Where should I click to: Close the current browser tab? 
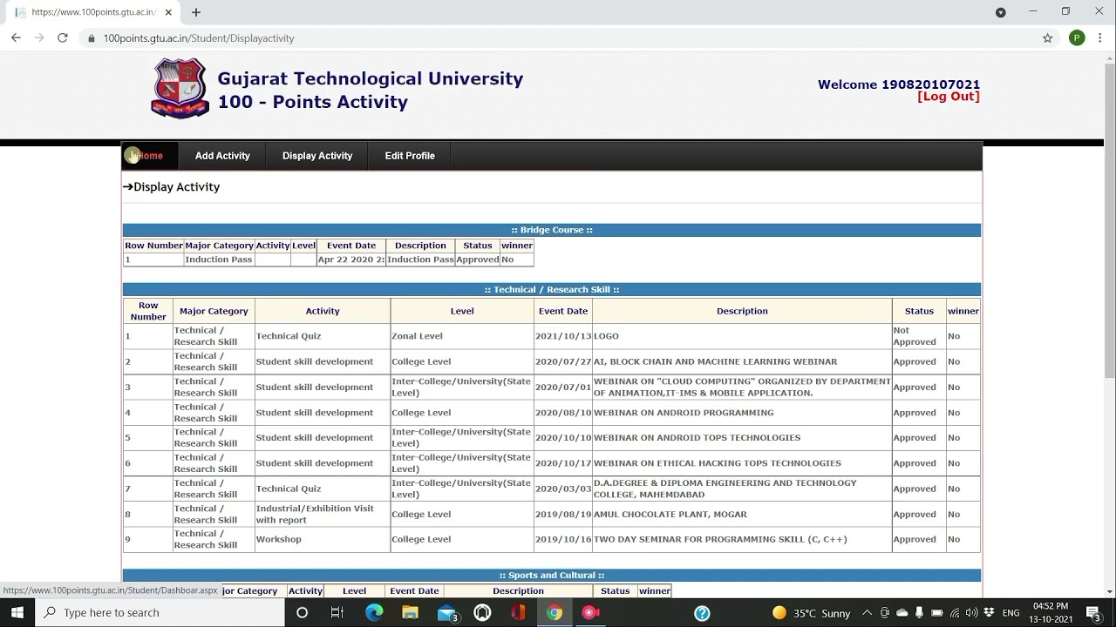169,12
